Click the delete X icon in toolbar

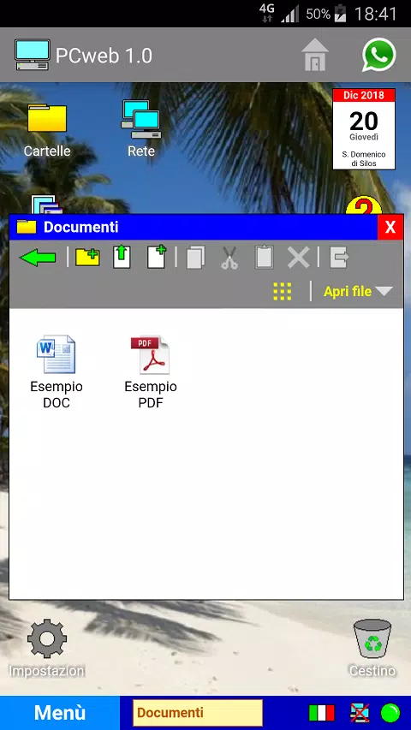point(298,258)
